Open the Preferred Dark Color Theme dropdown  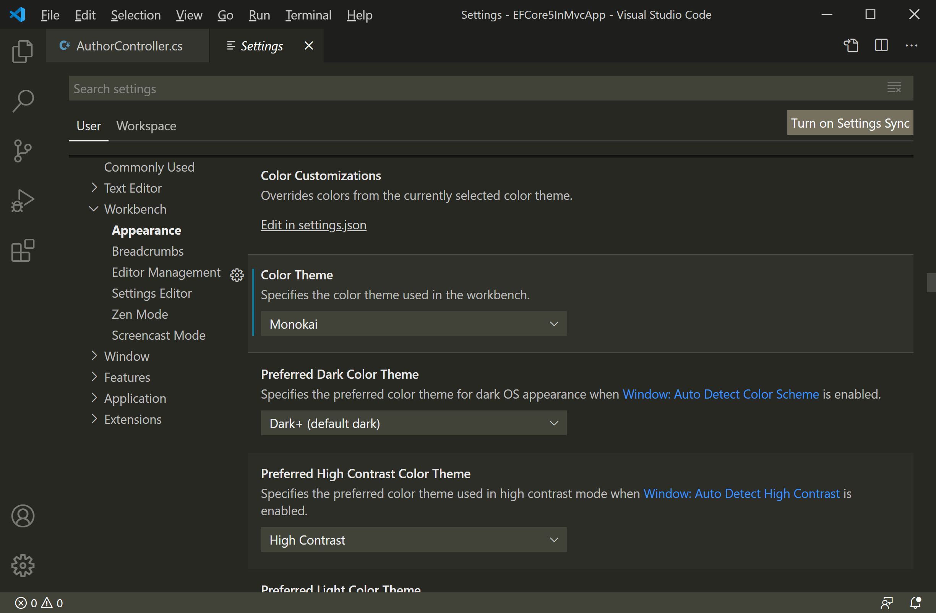pos(413,423)
